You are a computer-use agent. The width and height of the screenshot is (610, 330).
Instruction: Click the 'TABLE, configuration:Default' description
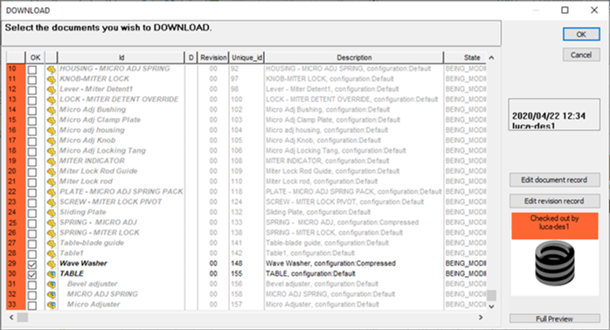pos(310,273)
